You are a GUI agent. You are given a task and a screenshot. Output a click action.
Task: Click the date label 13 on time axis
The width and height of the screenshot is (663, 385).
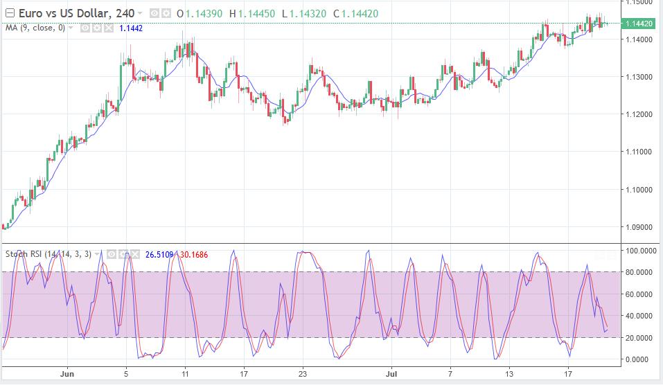click(x=509, y=374)
